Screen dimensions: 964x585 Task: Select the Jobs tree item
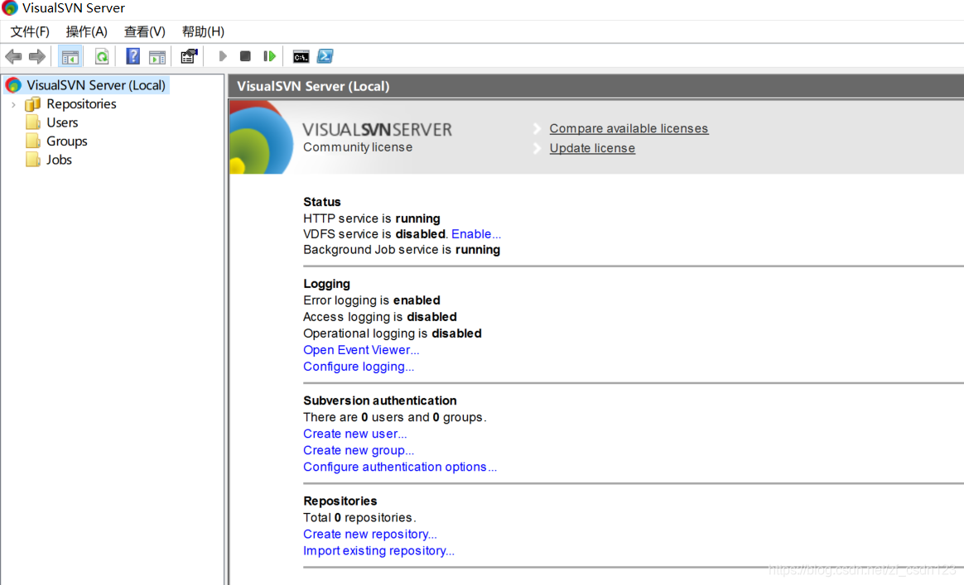(x=59, y=159)
